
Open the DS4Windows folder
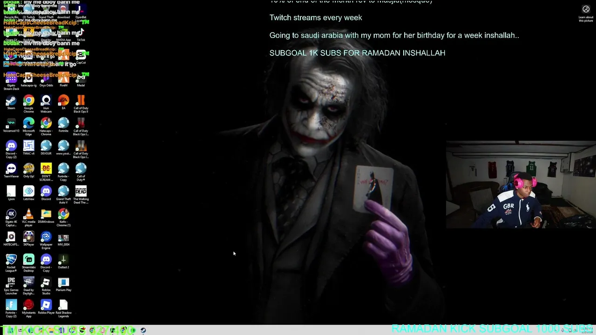point(46,216)
